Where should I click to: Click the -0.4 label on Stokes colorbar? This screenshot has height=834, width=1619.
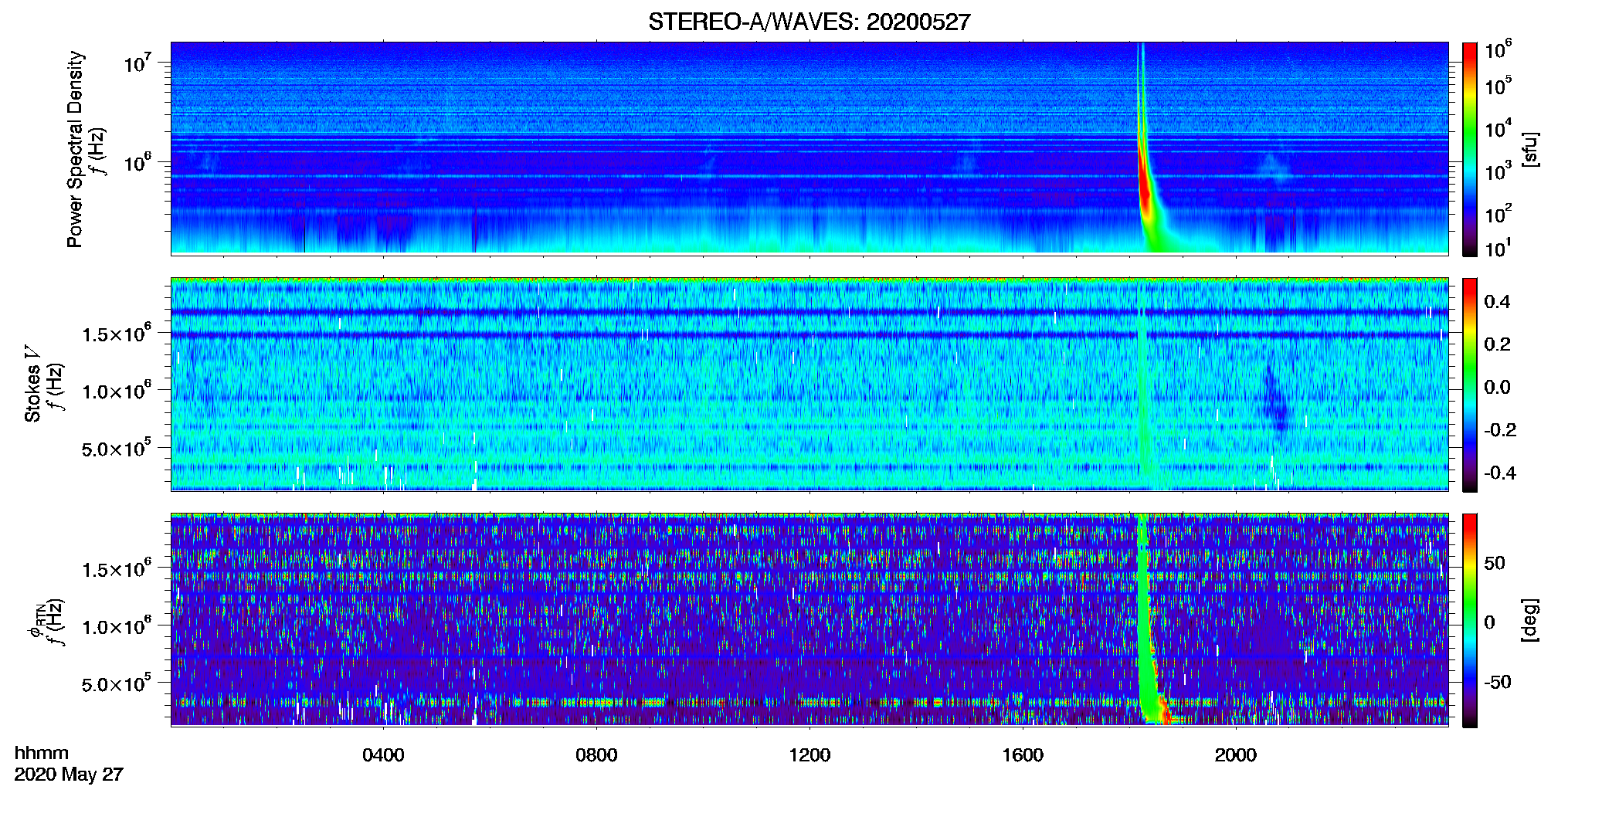click(1500, 473)
